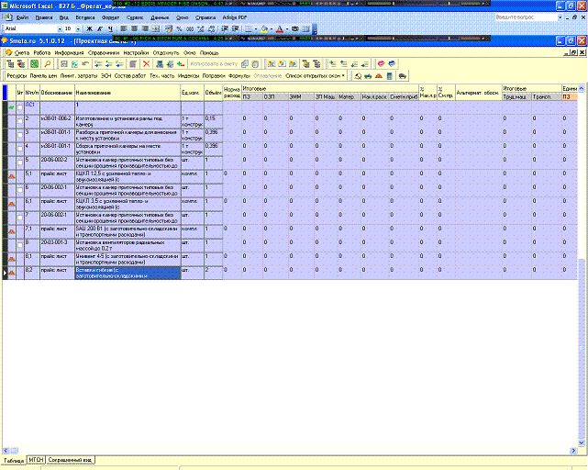Switch to the МТСН bottom tab
Screen dimensions: 588x470
point(36,458)
